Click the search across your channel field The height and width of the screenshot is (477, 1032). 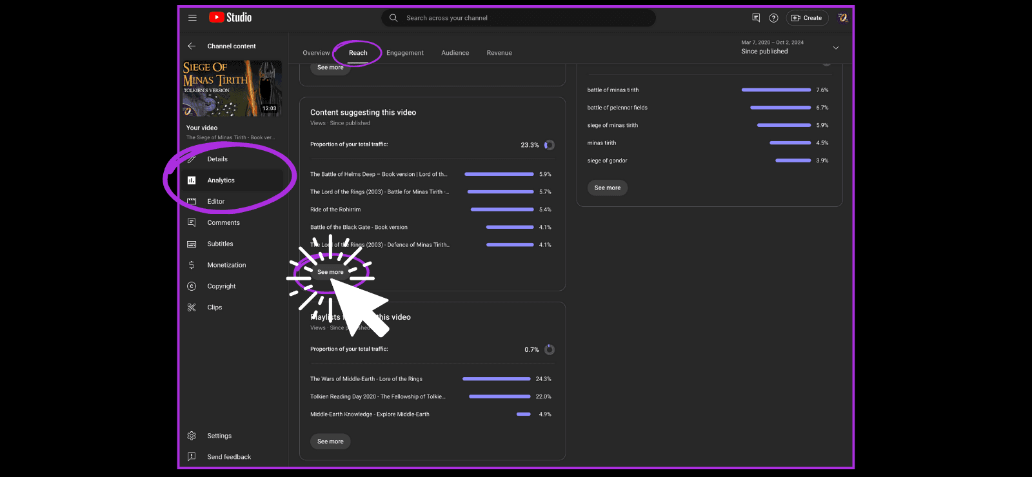point(519,18)
